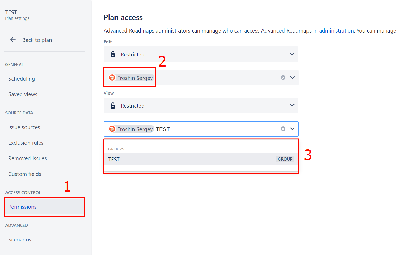396x255 pixels.
Task: Select the TEST group from the dropdown list
Action: tap(114, 159)
